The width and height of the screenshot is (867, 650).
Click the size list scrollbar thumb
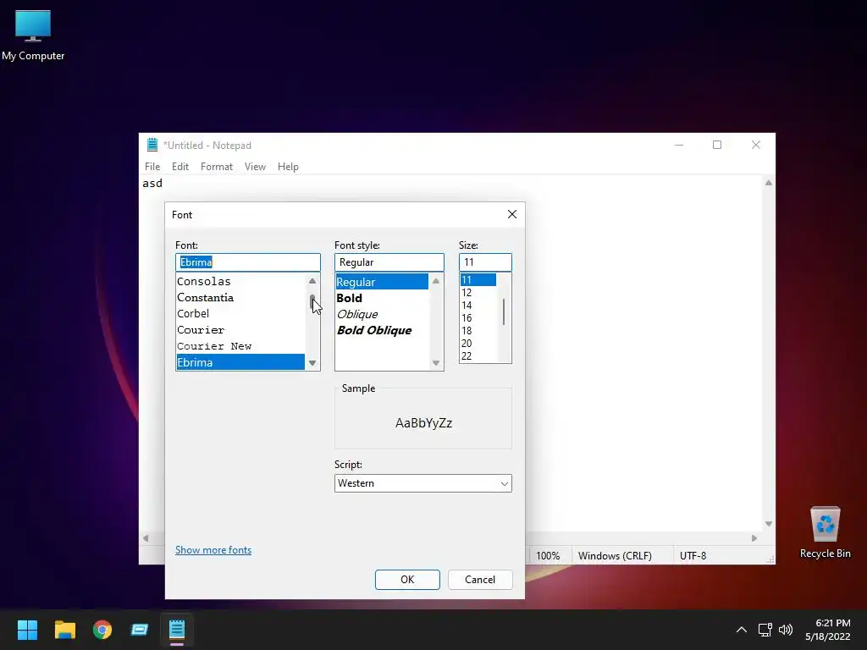click(x=504, y=311)
